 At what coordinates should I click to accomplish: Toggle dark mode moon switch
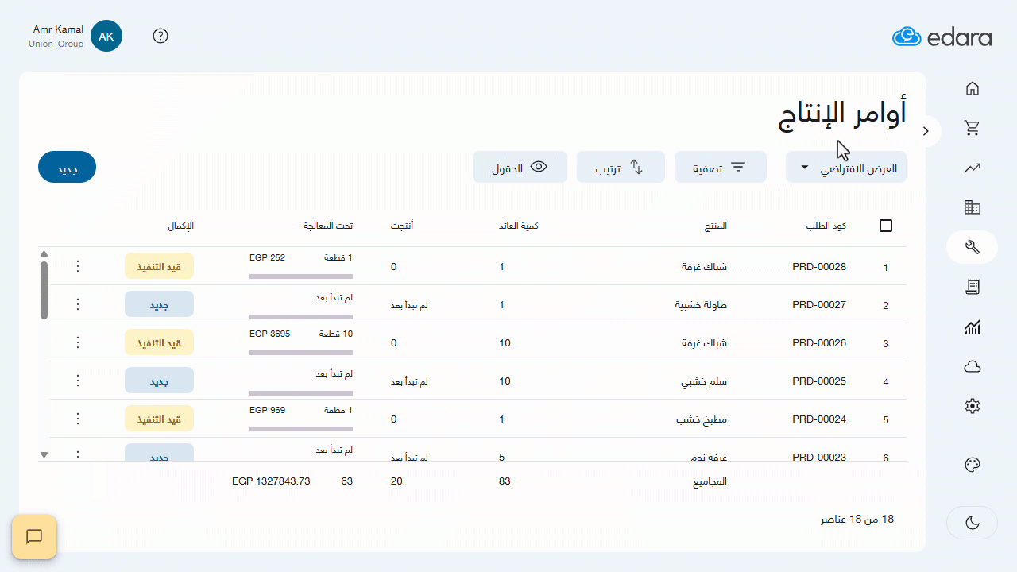[x=972, y=522]
